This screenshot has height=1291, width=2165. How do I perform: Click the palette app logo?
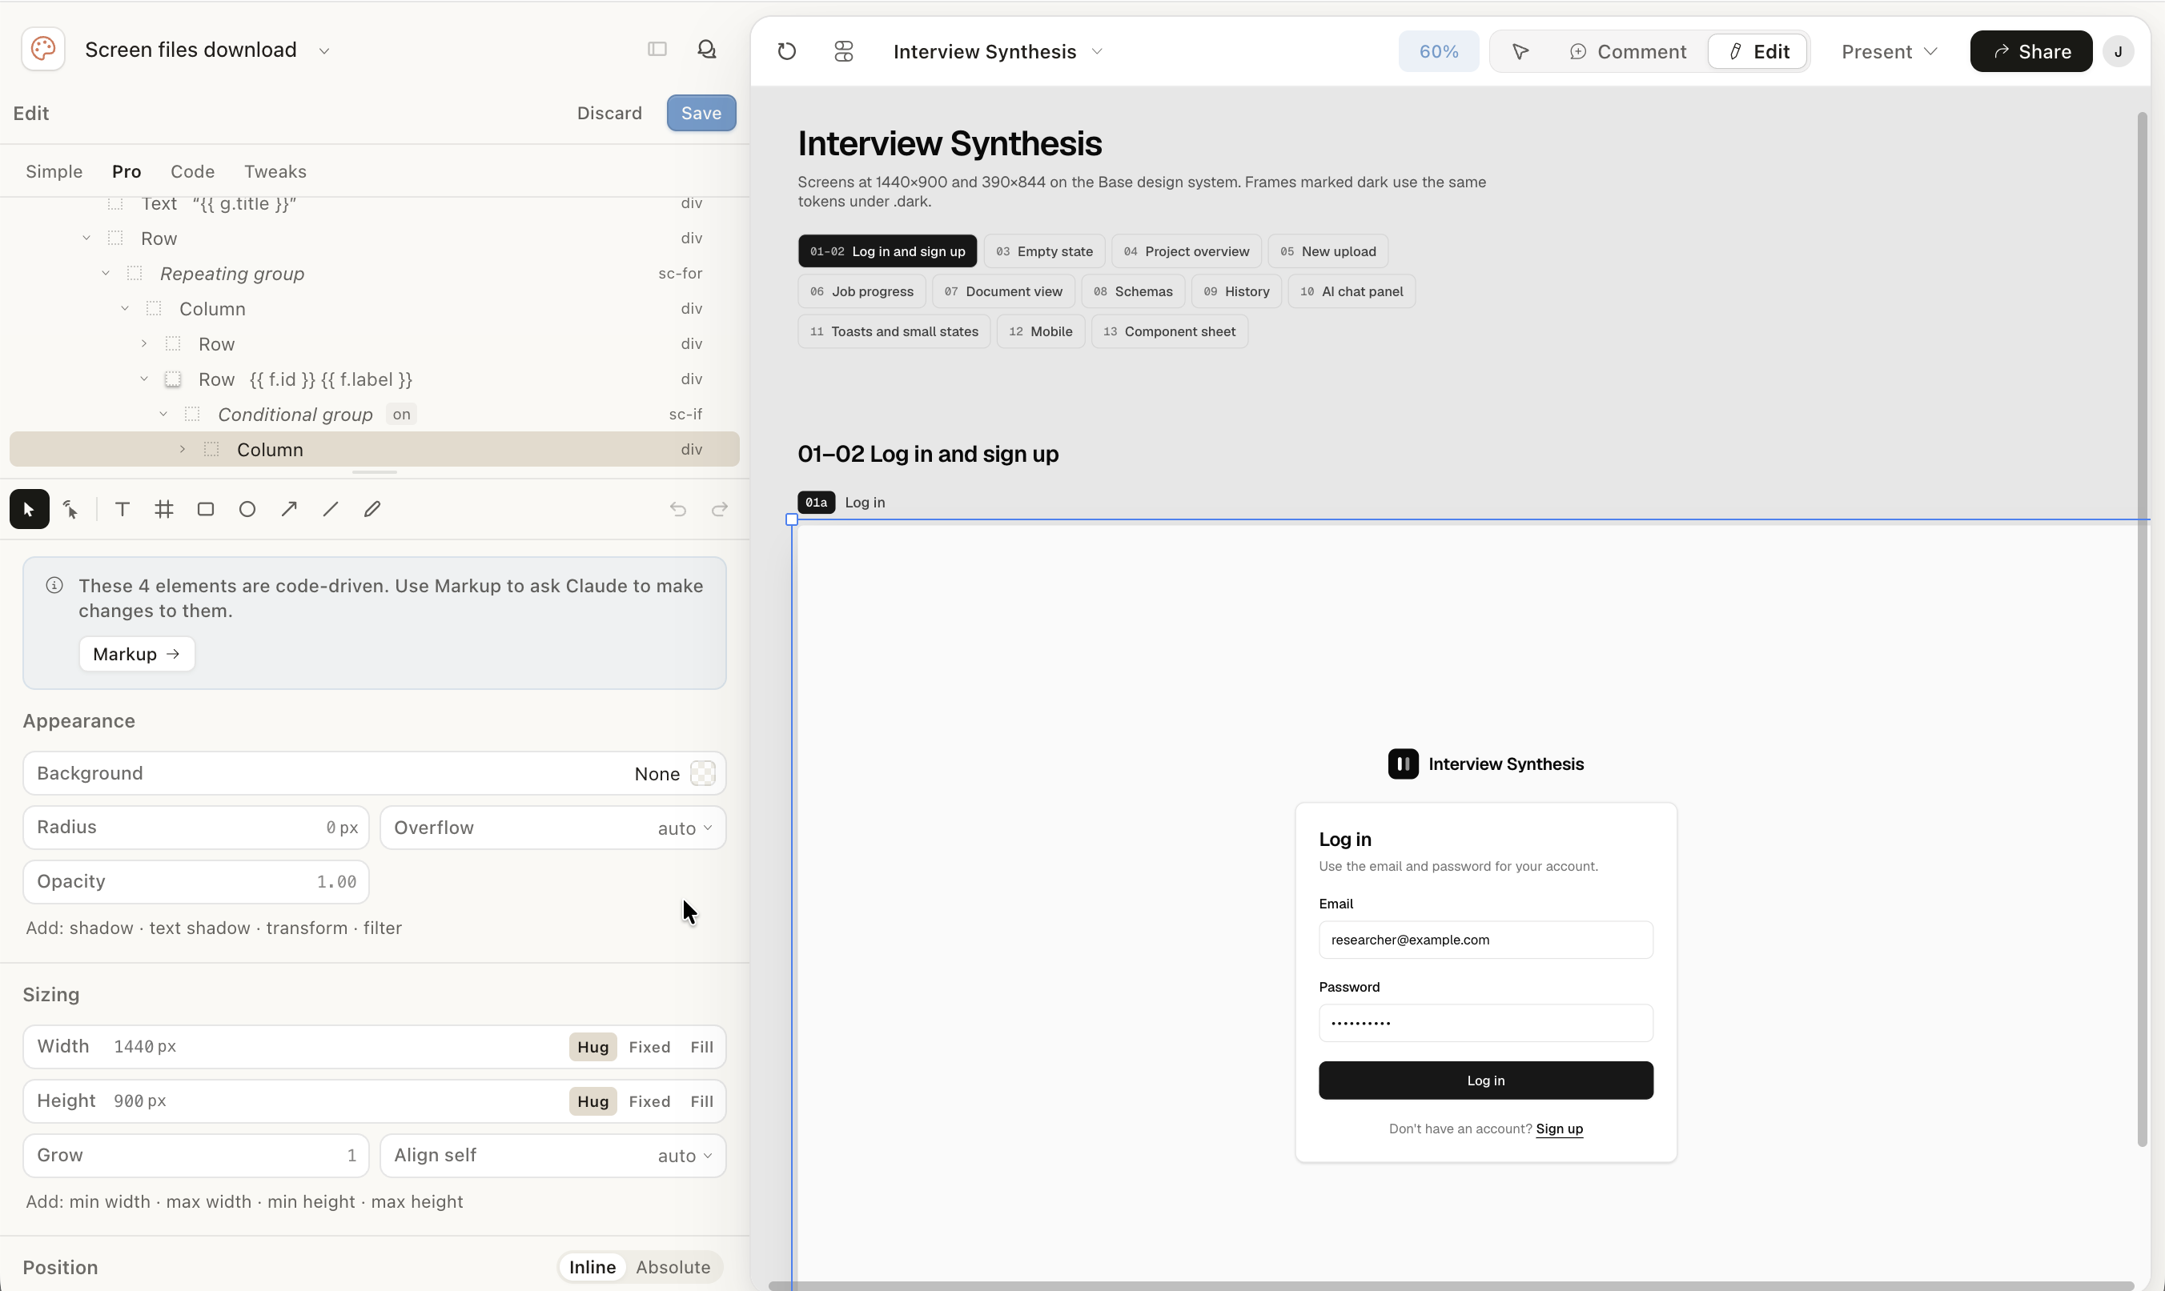(x=42, y=49)
